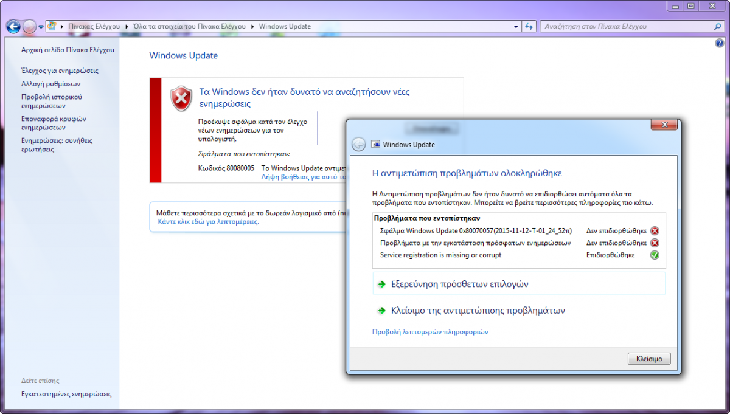Select the Πίνακας Ελέγχου breadcrumb
The width and height of the screenshot is (730, 414).
[94, 27]
